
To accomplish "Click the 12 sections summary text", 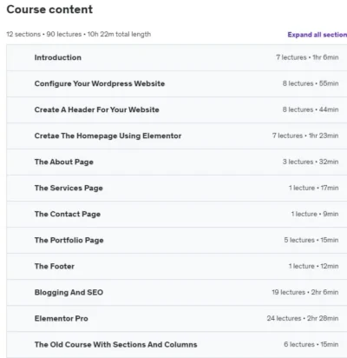I will 79,34.
